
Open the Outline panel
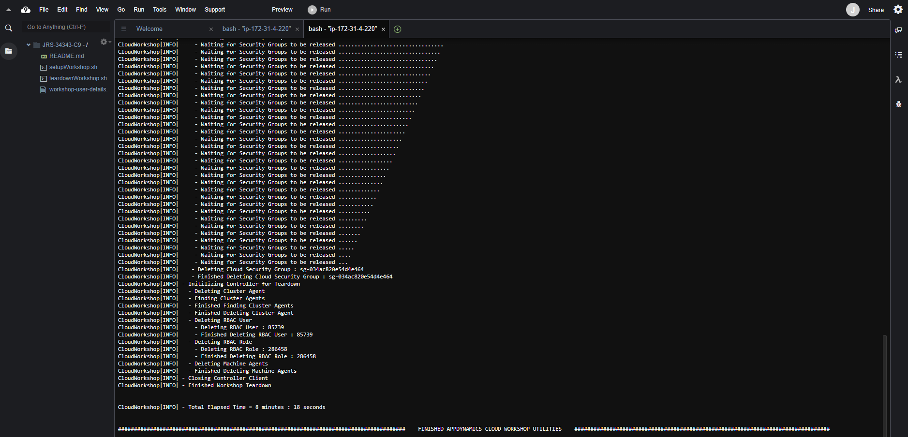tap(898, 55)
